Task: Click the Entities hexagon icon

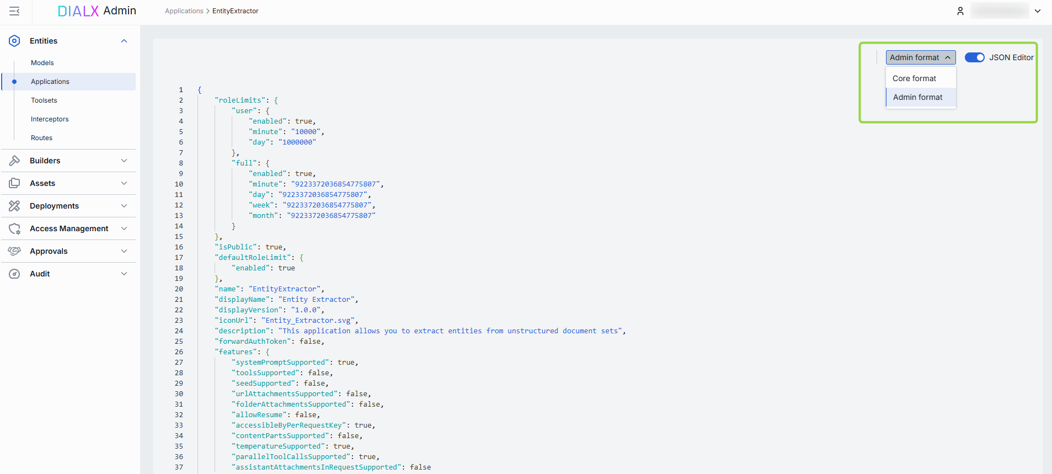Action: pyautogui.click(x=14, y=41)
